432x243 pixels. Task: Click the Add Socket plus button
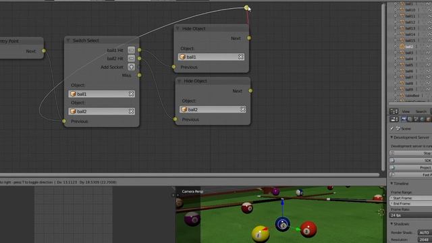coord(131,67)
